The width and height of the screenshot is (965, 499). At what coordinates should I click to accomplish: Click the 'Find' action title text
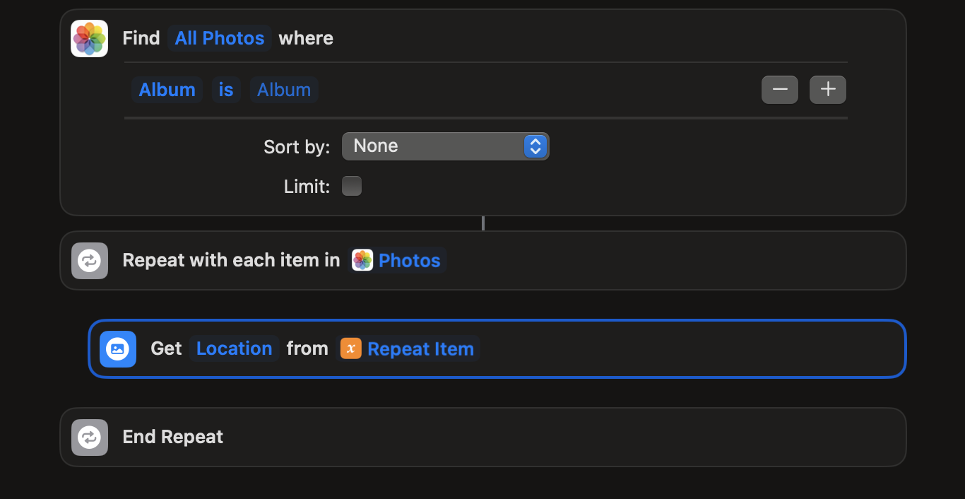[141, 38]
